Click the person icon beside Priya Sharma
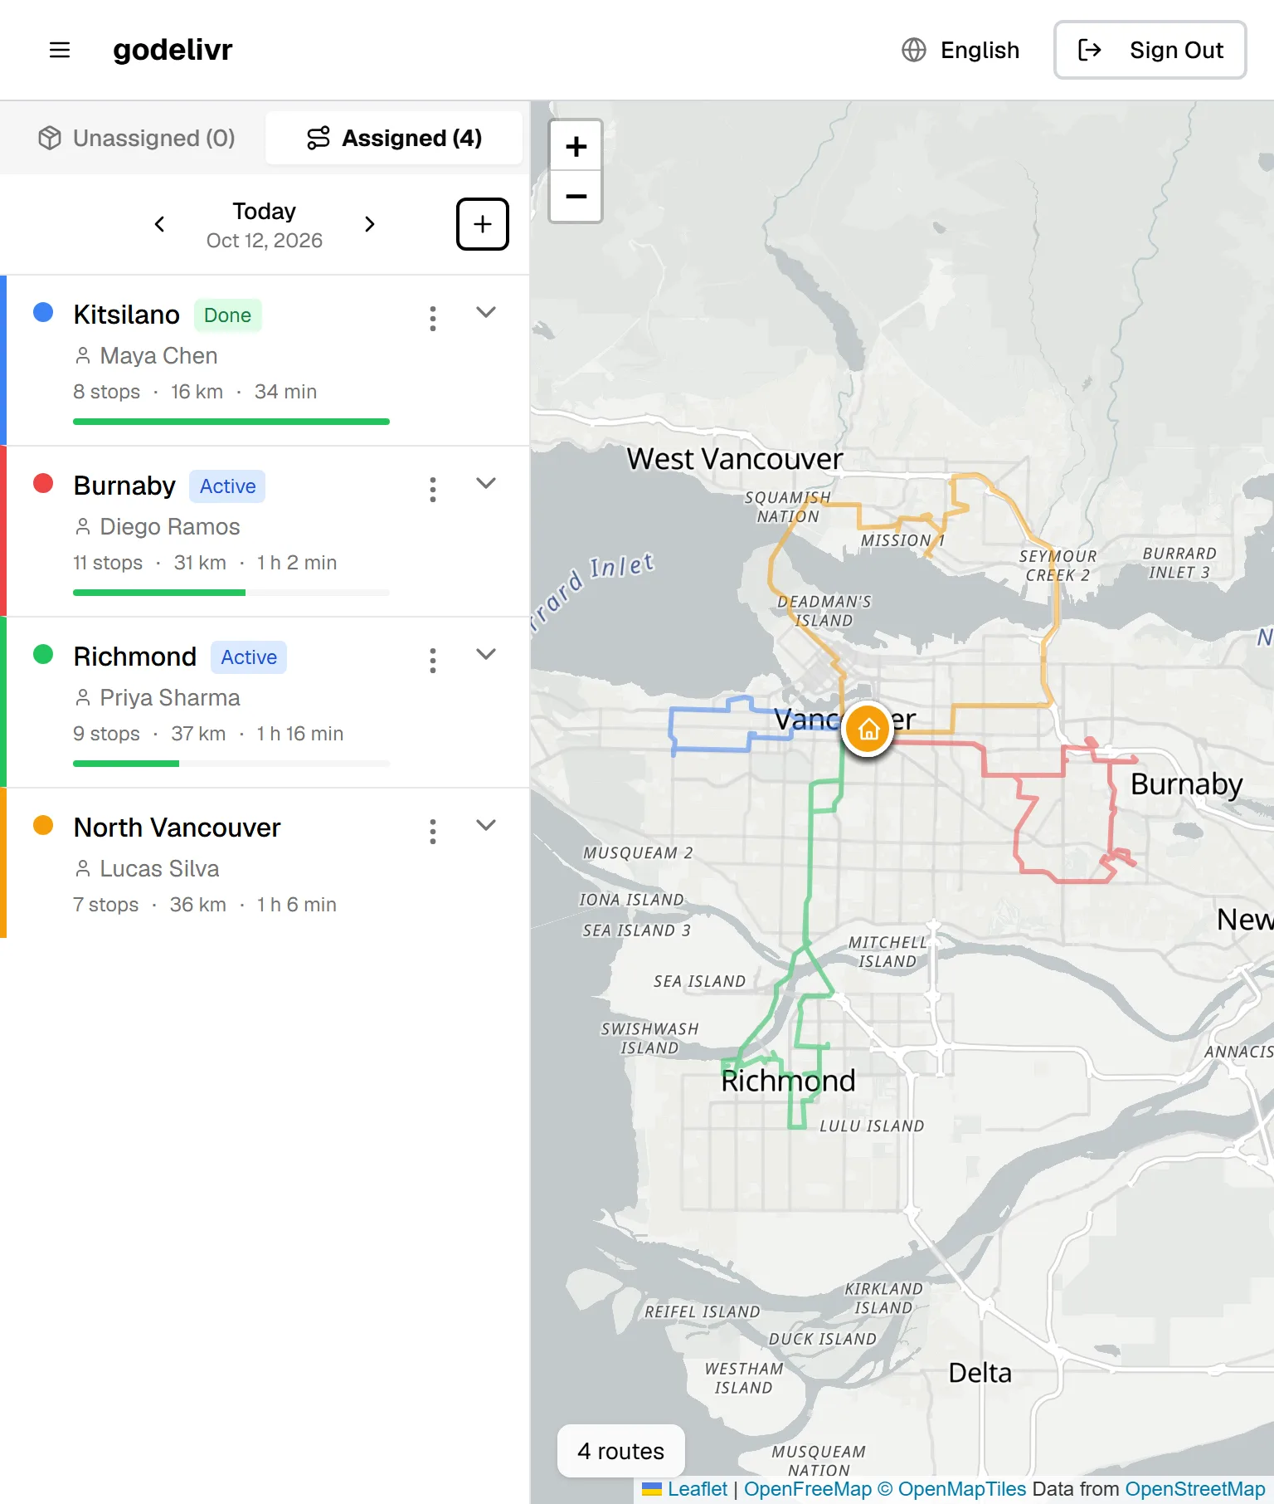 (x=83, y=698)
